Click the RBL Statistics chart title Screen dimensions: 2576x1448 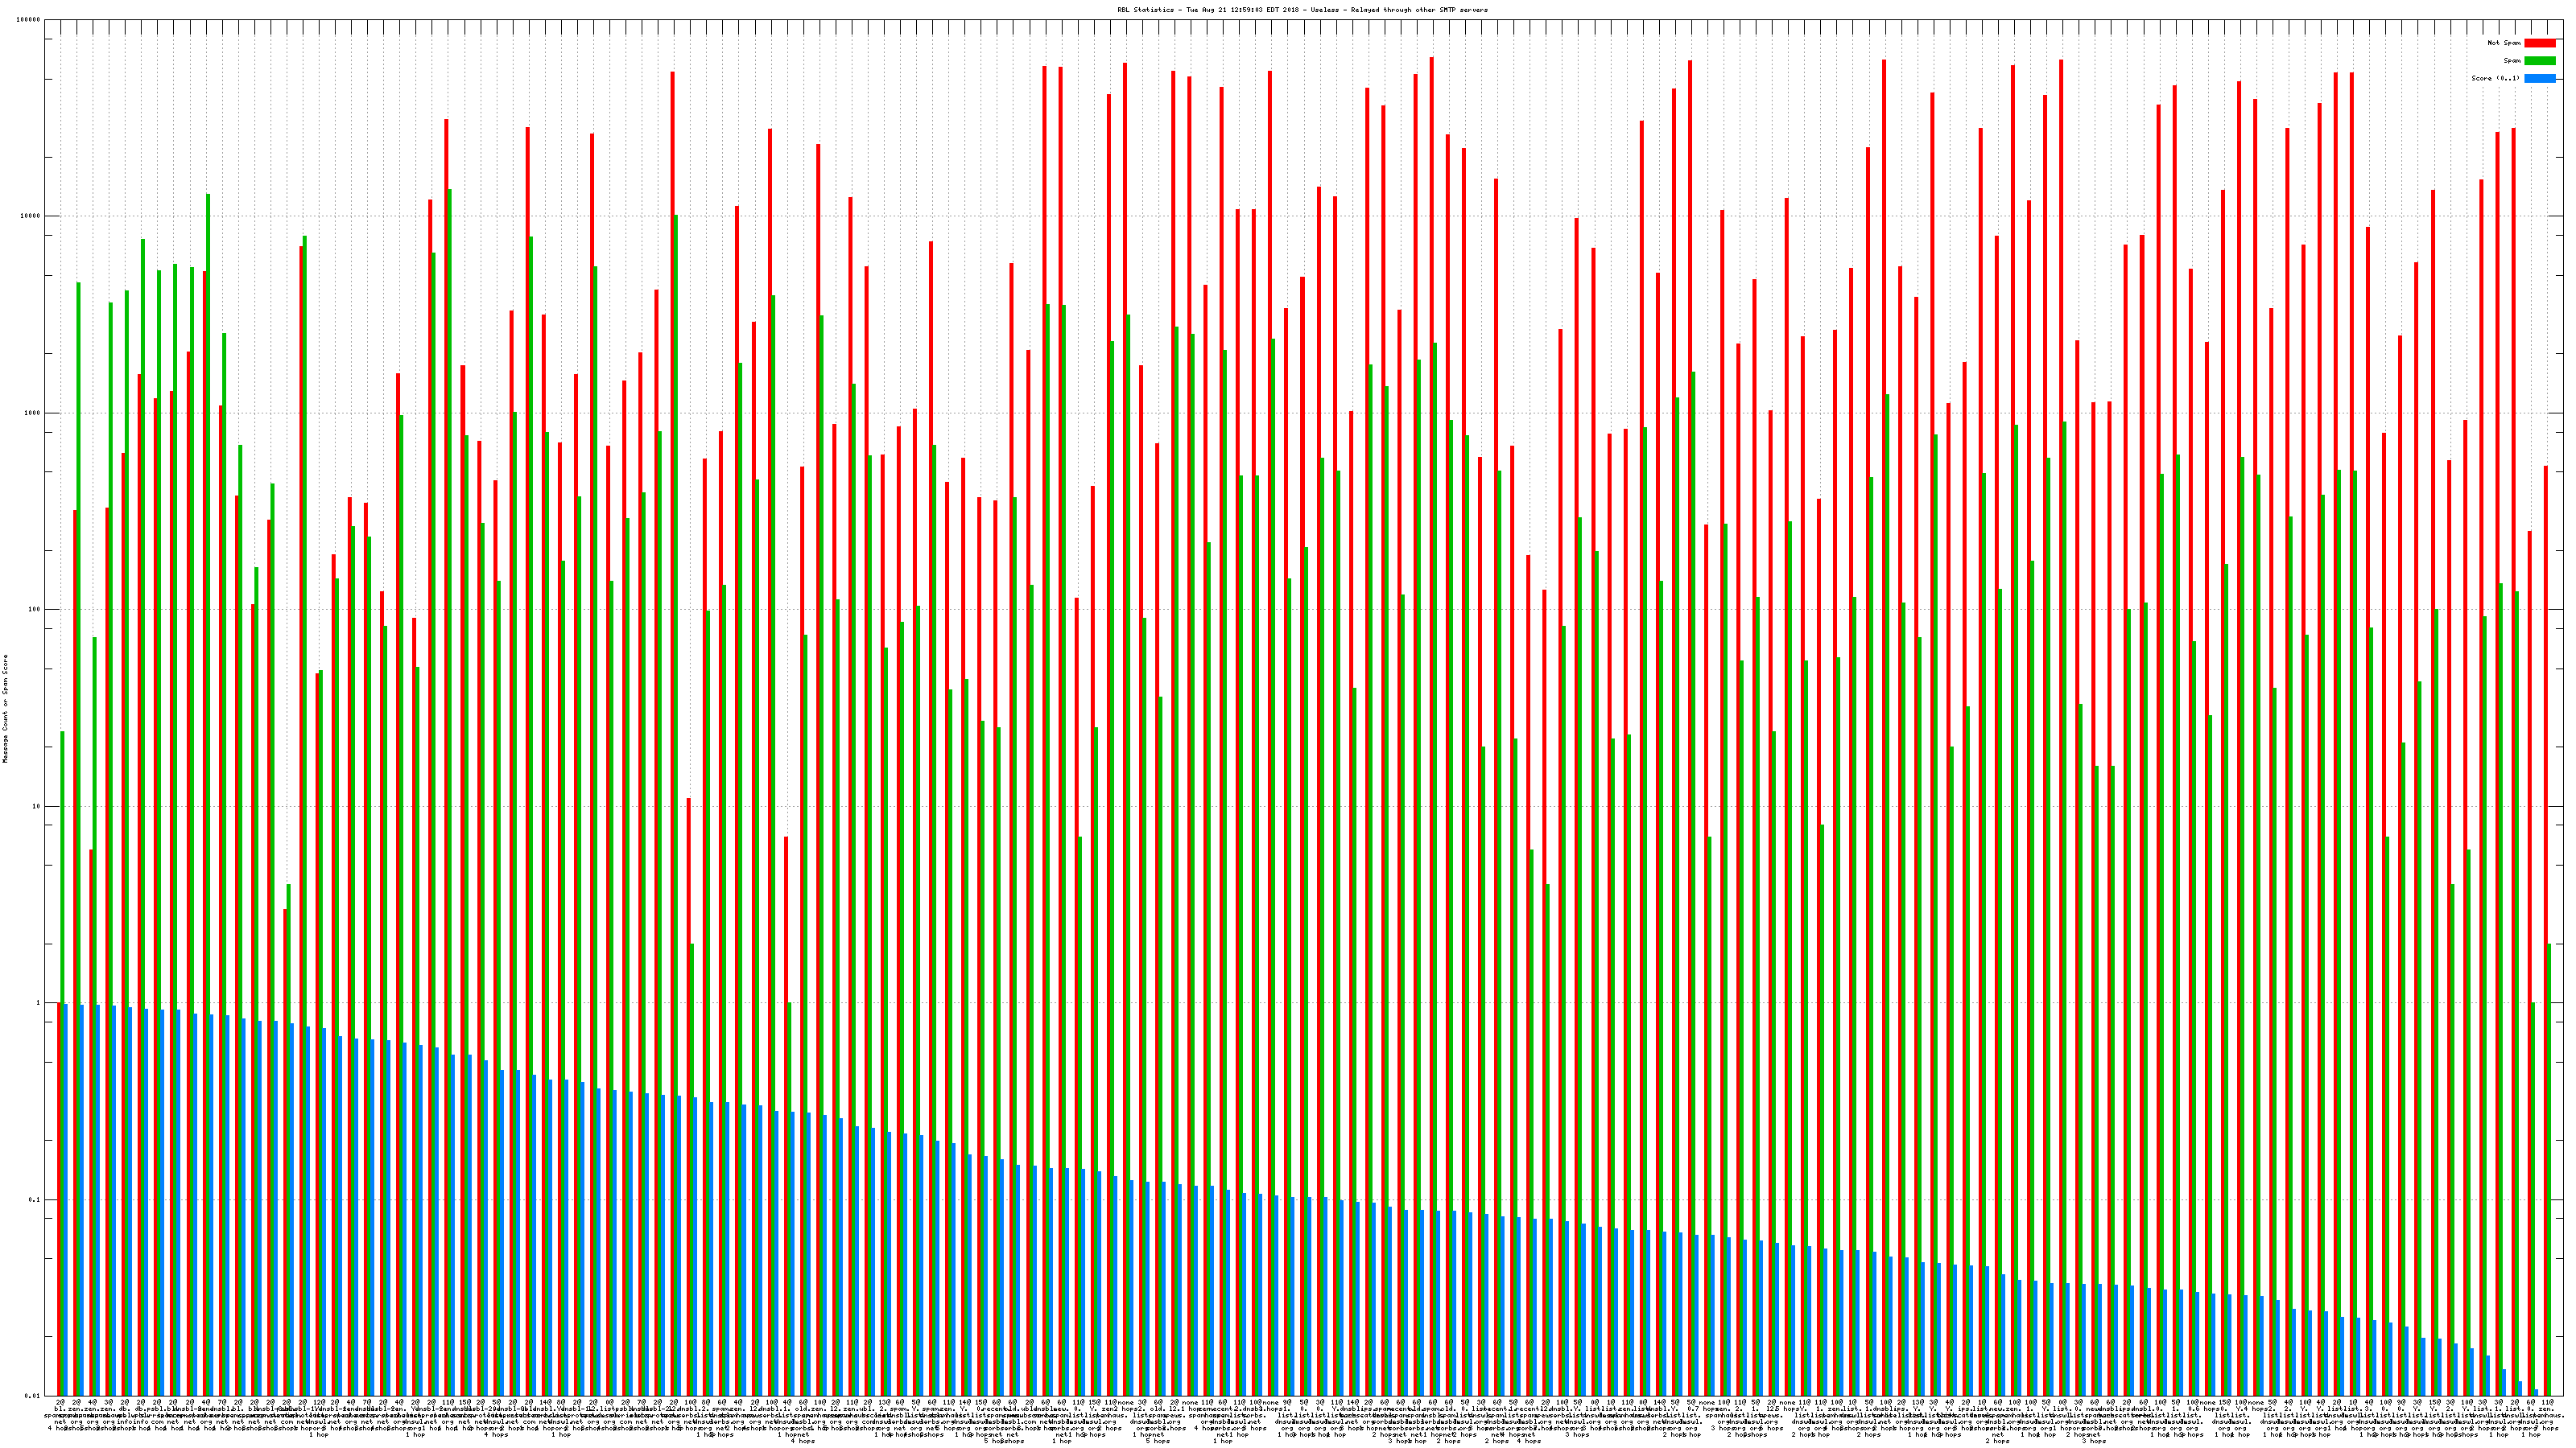1302,10
